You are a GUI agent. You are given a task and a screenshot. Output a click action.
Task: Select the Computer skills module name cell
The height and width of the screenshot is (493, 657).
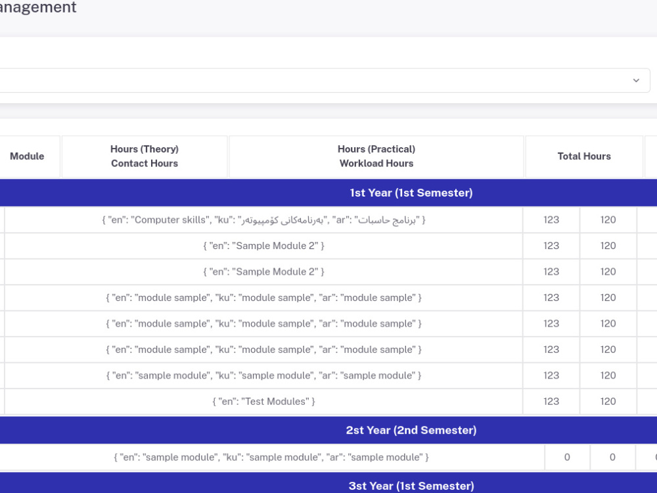coord(263,220)
